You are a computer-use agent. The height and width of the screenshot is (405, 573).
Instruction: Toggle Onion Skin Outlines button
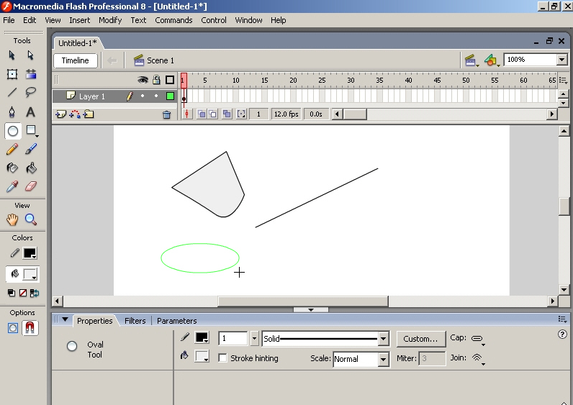(212, 114)
